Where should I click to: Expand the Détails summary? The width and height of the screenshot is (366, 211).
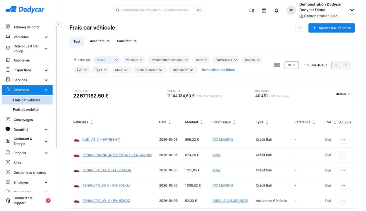click(343, 94)
